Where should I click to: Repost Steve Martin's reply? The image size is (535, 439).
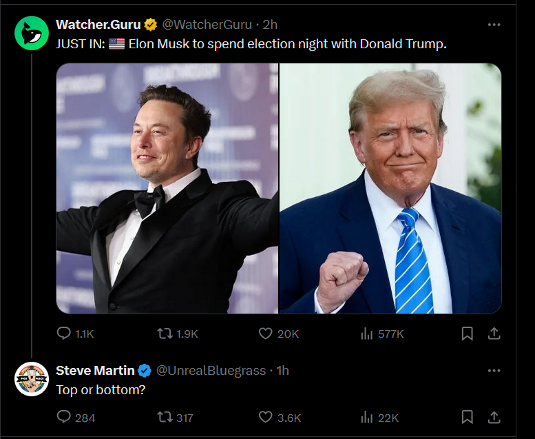coord(175,418)
